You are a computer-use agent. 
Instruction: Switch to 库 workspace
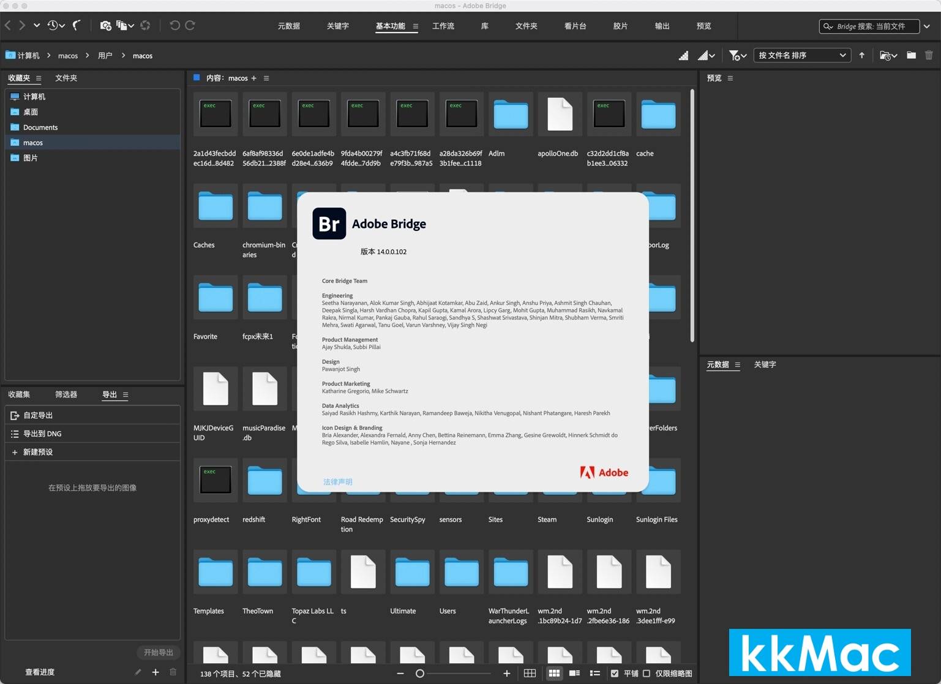tap(485, 26)
